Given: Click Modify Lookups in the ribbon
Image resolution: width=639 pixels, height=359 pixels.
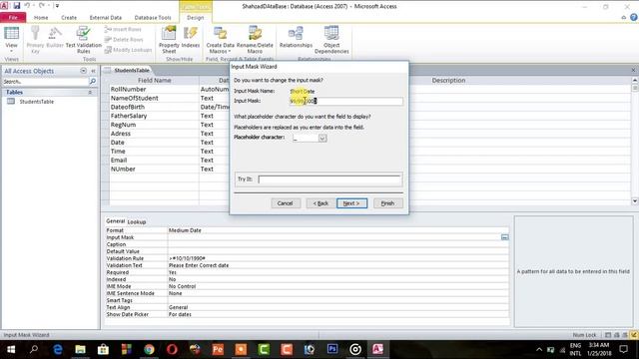Looking at the screenshot, I should [x=128, y=50].
